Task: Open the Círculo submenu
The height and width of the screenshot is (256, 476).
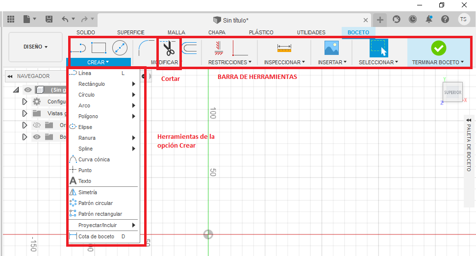Action: pyautogui.click(x=103, y=95)
